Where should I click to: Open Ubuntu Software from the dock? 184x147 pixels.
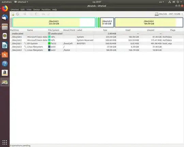5,54
